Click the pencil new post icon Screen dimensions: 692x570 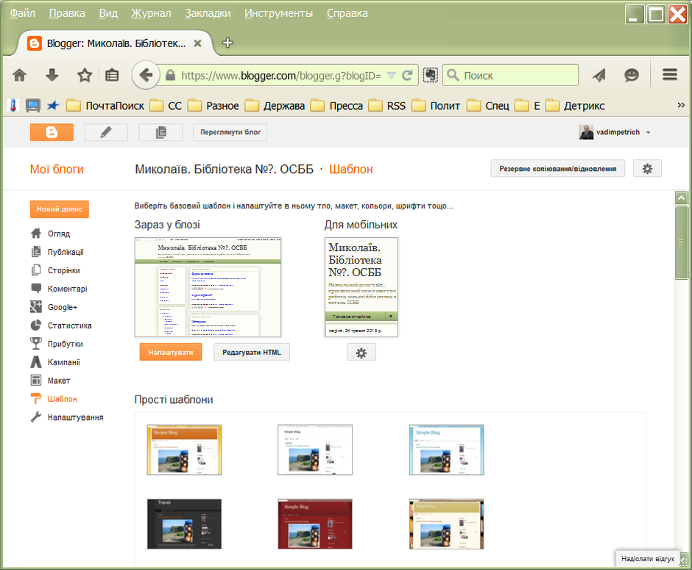coord(106,132)
